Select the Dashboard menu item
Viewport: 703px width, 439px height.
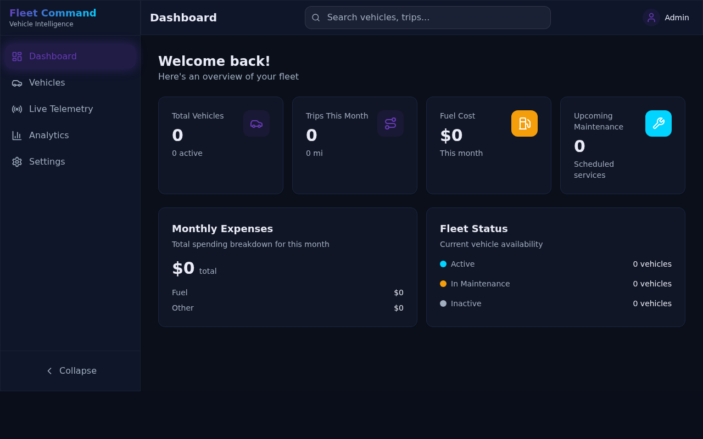[x=53, y=57]
